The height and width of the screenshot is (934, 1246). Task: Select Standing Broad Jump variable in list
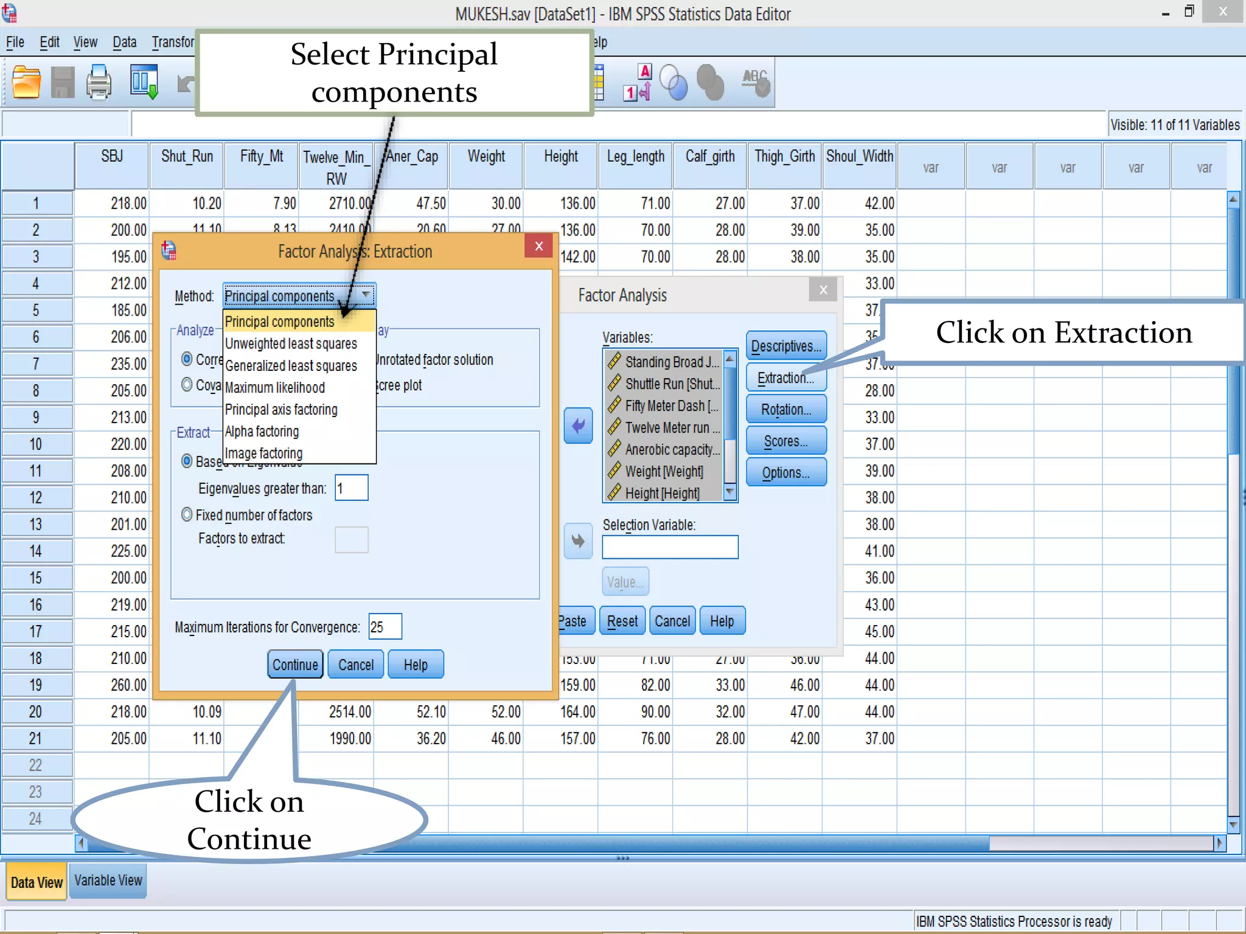click(x=664, y=362)
